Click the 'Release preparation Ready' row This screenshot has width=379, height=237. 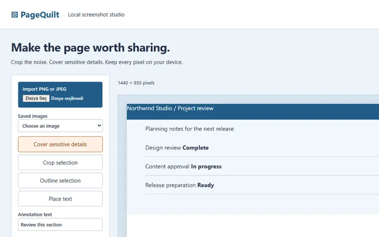point(262,185)
